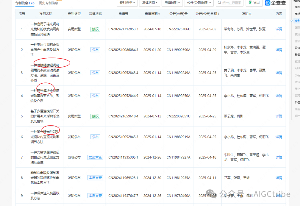
Task: Open 详情 for patent CN202510086084.3
Action: (279, 50)
